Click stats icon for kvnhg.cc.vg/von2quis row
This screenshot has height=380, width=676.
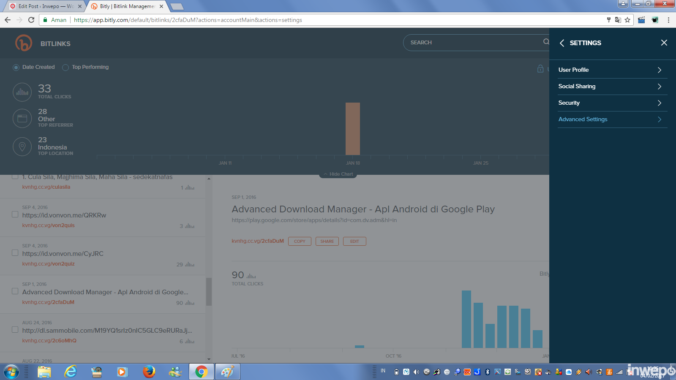coord(190,226)
